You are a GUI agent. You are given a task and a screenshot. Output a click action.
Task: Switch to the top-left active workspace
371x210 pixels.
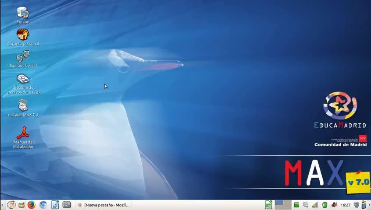point(279,203)
